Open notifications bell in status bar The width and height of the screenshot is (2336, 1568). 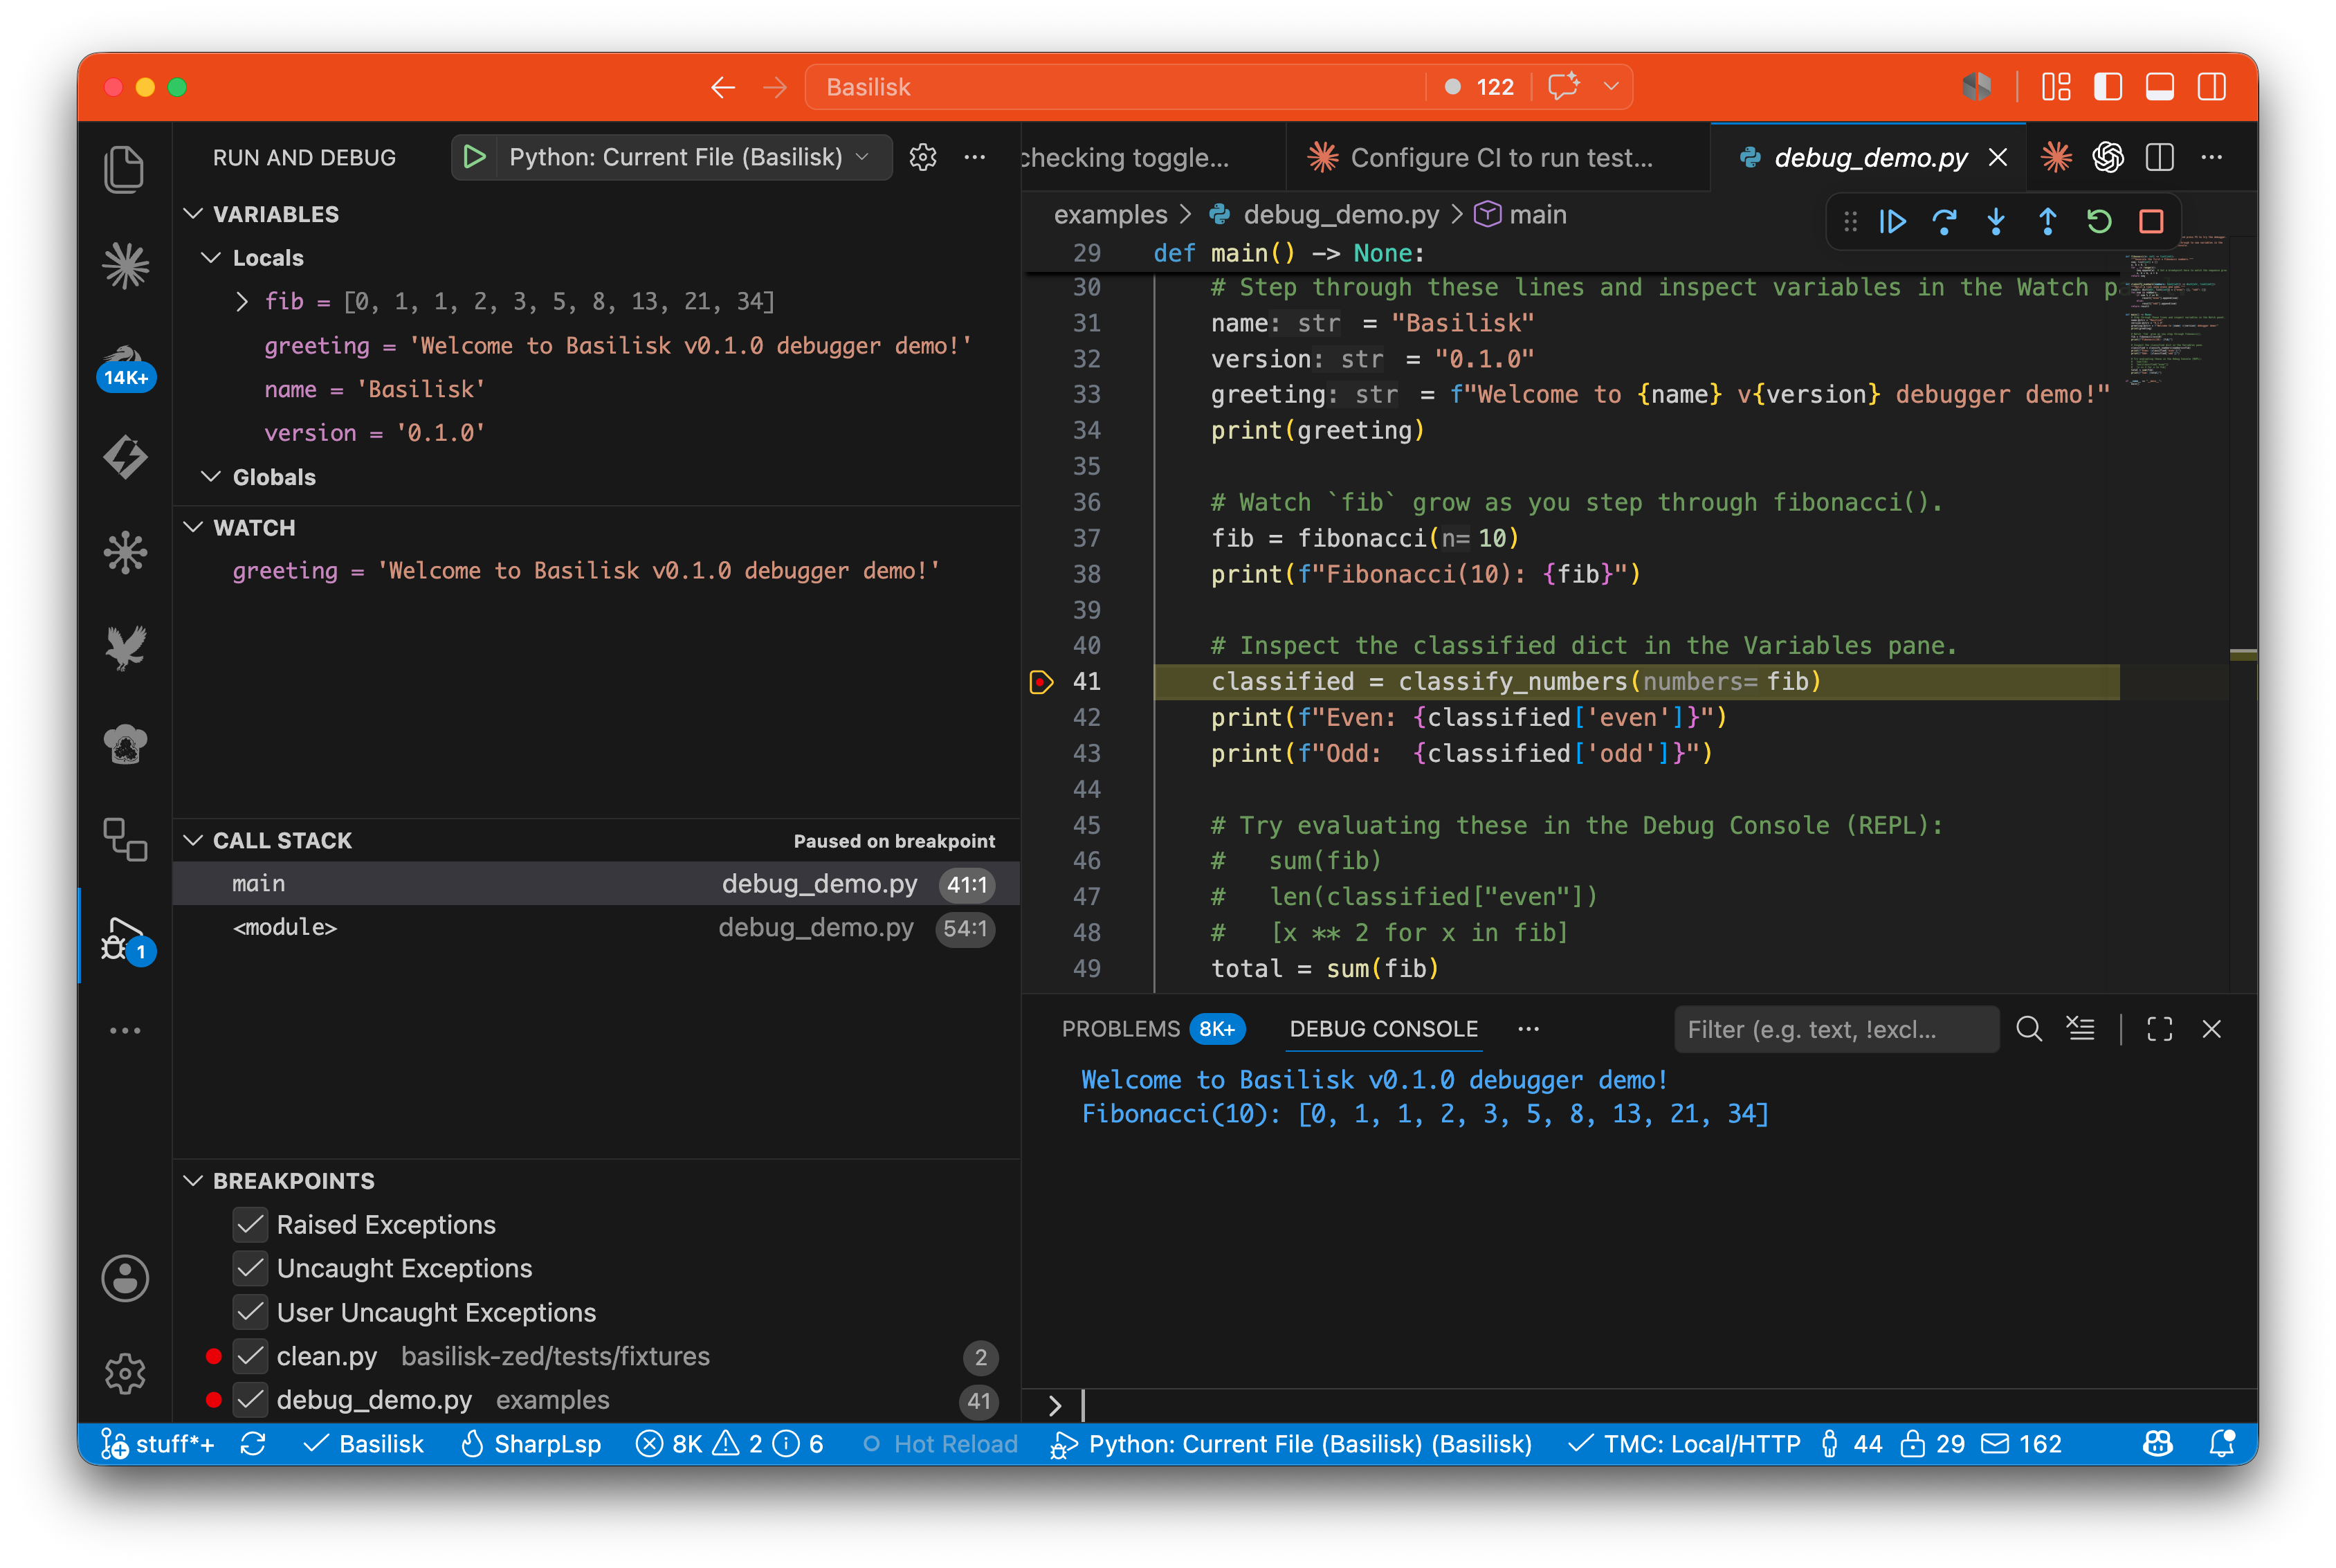[2222, 1444]
